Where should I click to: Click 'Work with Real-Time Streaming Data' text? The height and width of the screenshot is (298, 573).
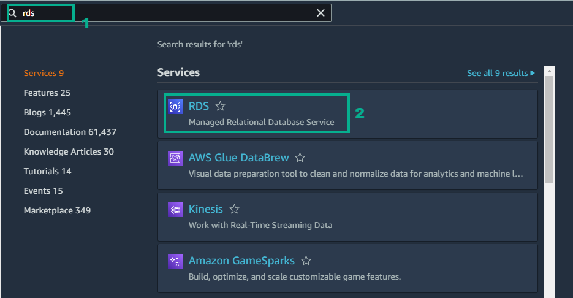pyautogui.click(x=260, y=225)
